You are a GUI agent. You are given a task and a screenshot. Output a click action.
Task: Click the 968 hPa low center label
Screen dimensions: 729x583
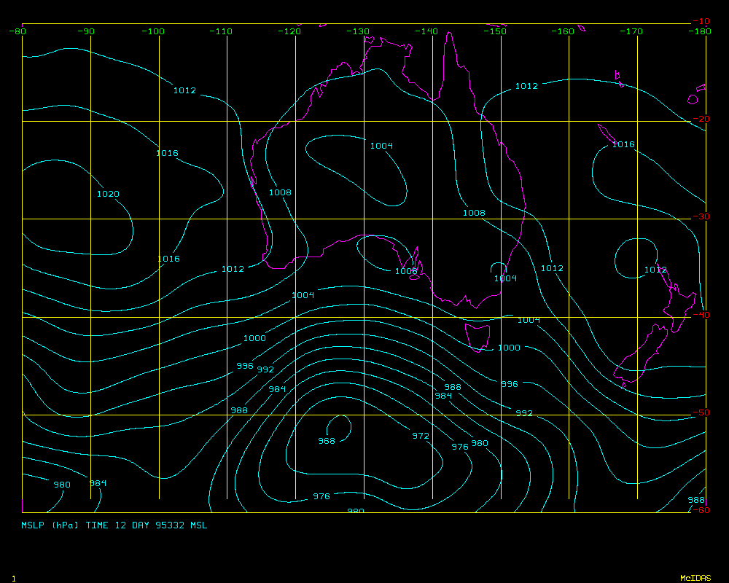click(x=327, y=441)
